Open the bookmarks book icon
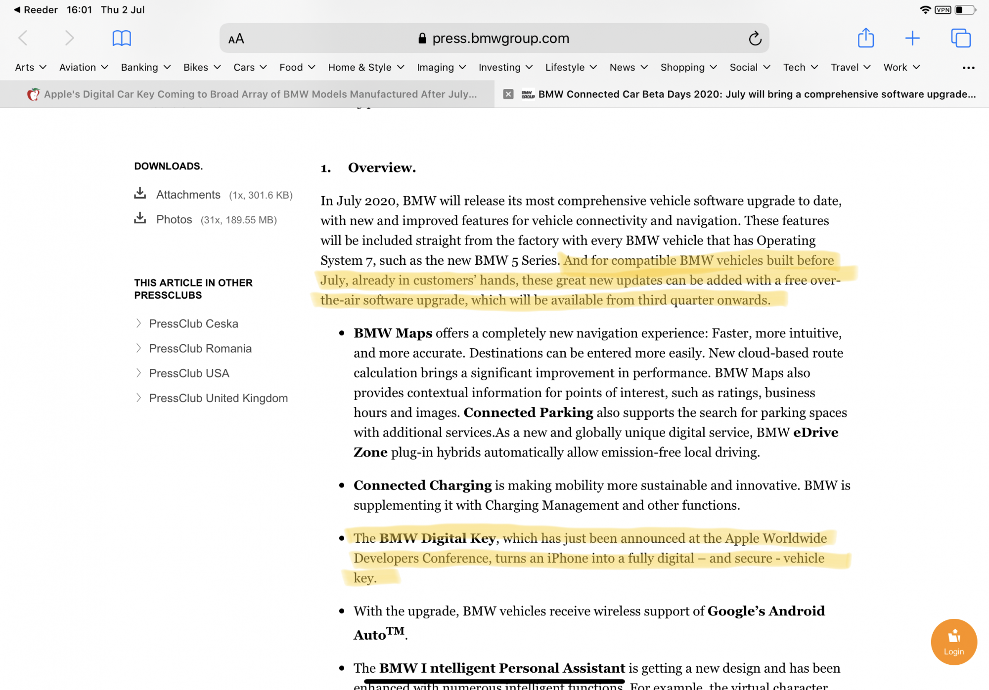Viewport: 989px width, 690px height. tap(121, 38)
